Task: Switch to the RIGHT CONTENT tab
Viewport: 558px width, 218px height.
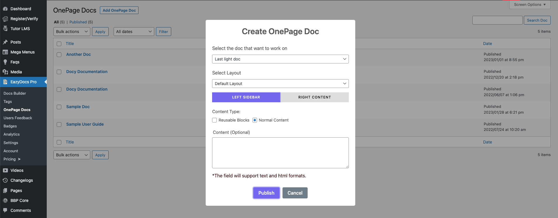Action: 315,97
